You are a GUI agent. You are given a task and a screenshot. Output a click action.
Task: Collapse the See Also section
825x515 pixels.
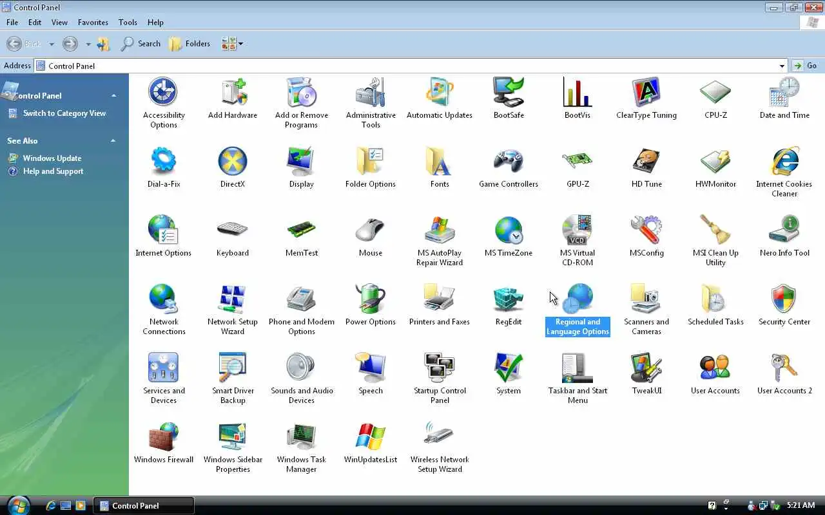click(x=113, y=141)
